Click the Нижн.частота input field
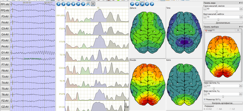 coord(223,86)
